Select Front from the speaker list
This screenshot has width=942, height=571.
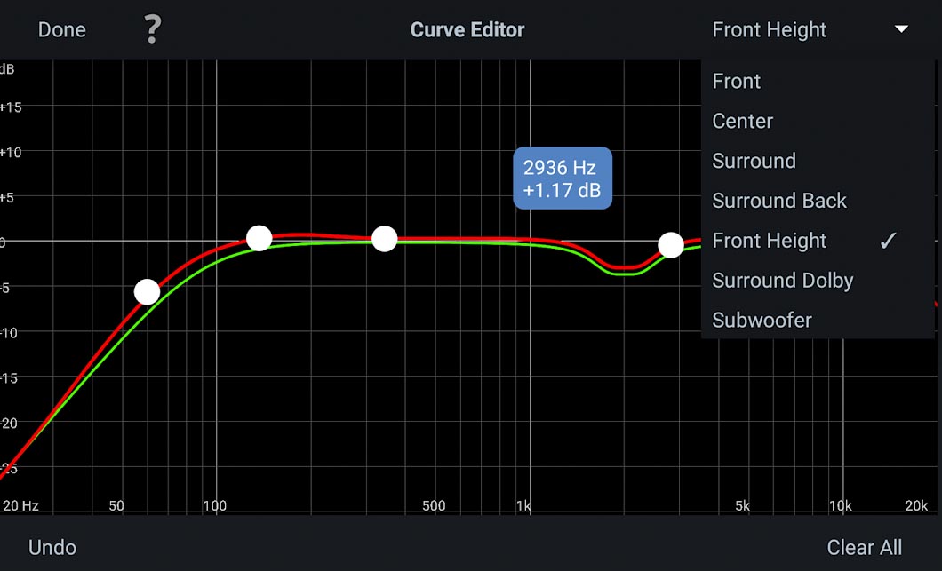(x=736, y=81)
